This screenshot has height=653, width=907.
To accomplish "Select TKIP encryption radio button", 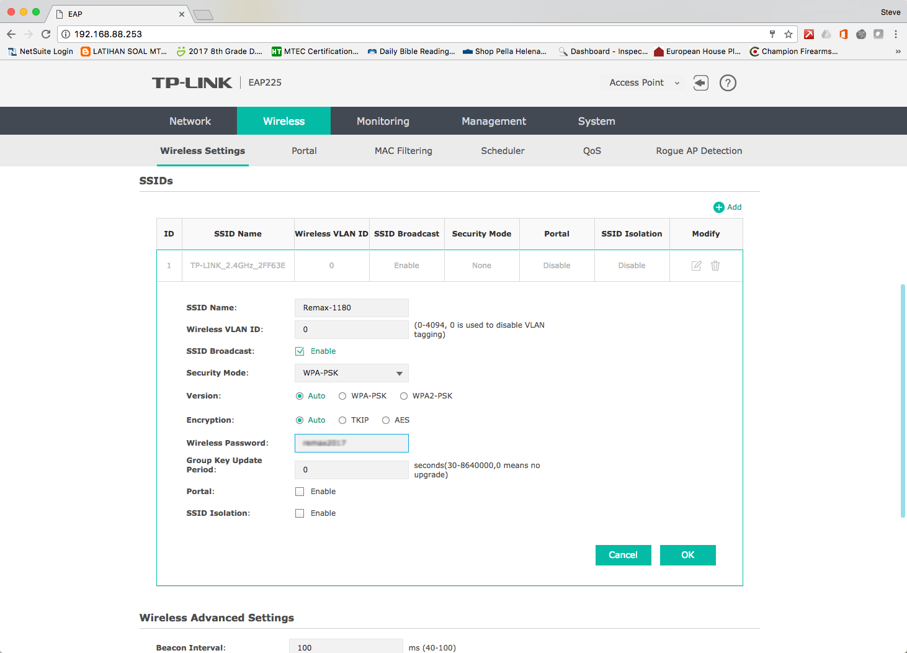I will 342,420.
